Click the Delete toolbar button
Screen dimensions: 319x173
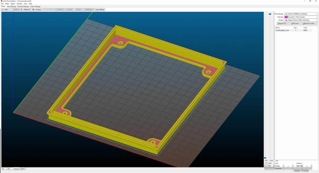[15, 10]
